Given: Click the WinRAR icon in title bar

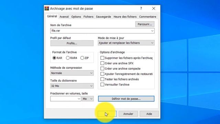Looking at the screenshot, I should [47, 8].
